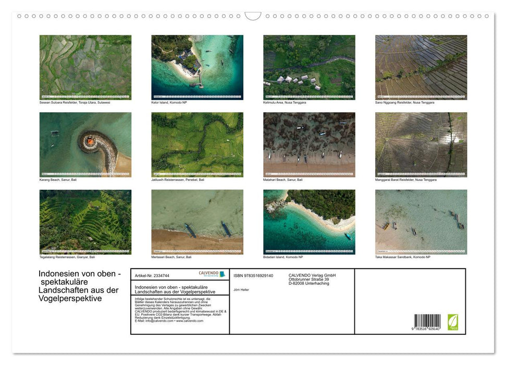Screen dimensions: 506x365
Task: Click caption 'Kelor Island, Komodo NP'
Action: pos(169,102)
